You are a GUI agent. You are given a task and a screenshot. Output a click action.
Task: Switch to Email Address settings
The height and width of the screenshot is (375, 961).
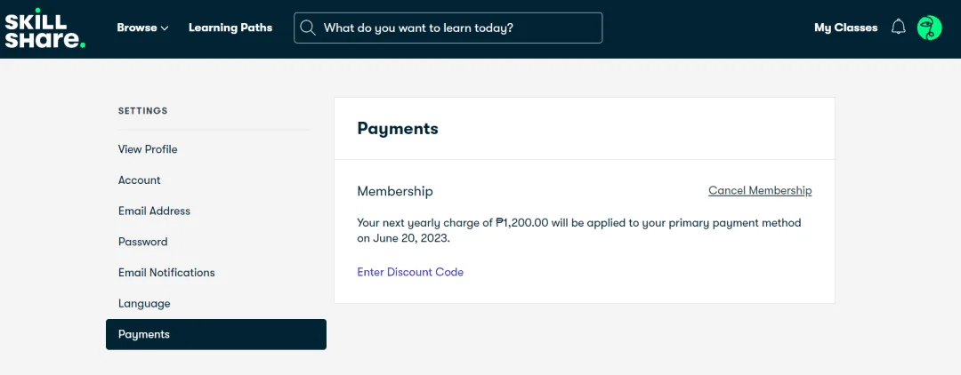[x=155, y=211]
